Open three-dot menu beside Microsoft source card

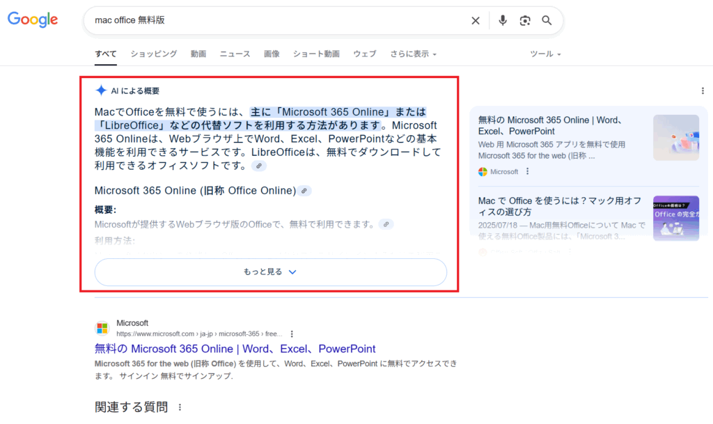point(528,171)
